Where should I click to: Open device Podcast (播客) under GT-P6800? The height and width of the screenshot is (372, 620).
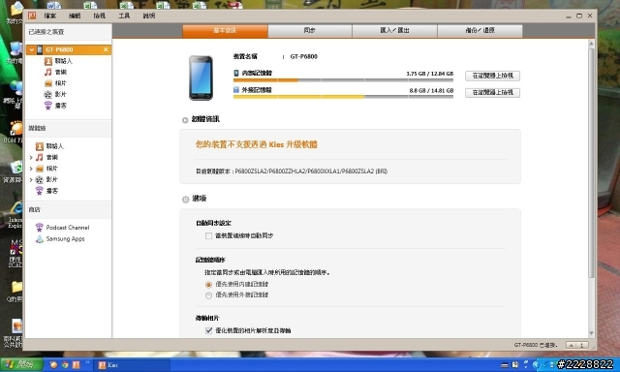55,106
